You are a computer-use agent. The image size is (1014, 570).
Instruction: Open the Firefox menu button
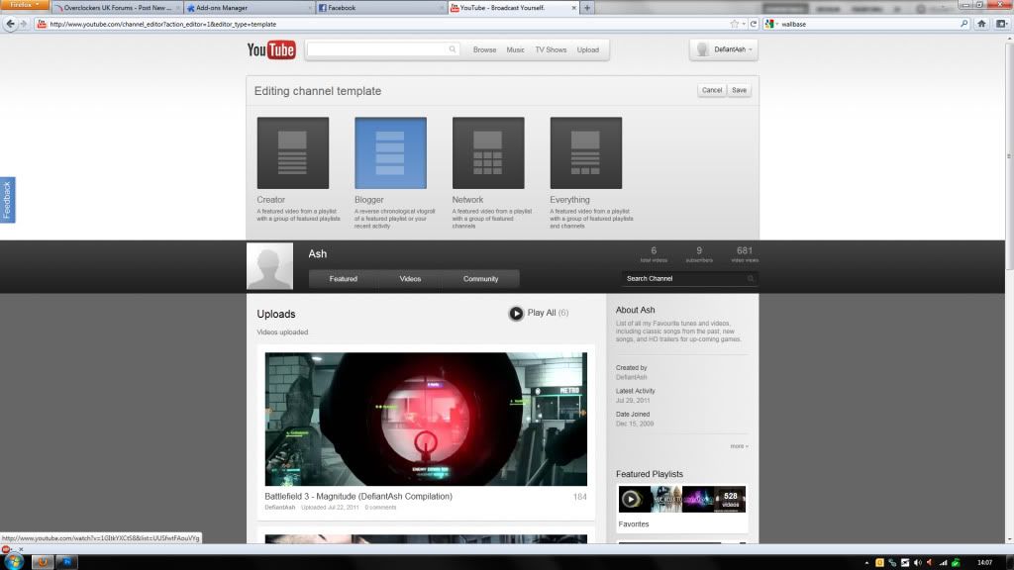pos(24,6)
